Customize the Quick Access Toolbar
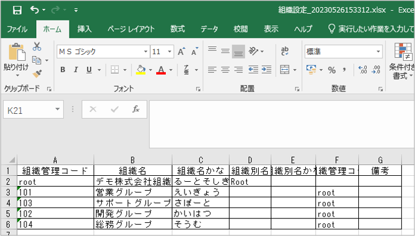Viewport: 415px width, 236px height. coord(76,10)
